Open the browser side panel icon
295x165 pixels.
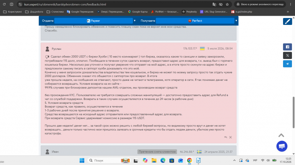click(x=12, y=4)
